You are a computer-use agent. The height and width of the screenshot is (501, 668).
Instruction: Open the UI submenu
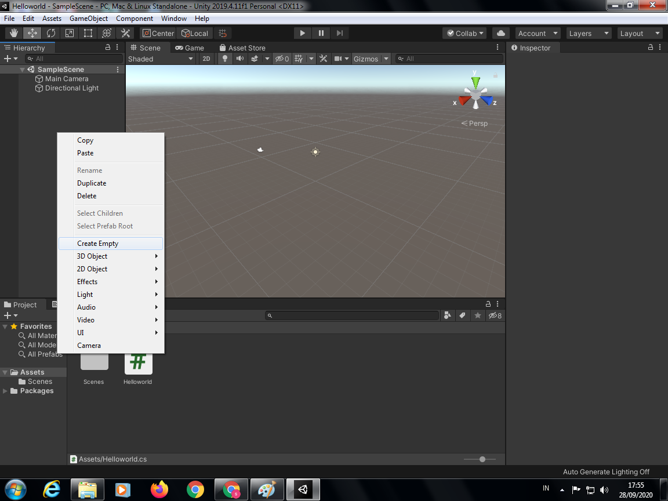(x=111, y=333)
